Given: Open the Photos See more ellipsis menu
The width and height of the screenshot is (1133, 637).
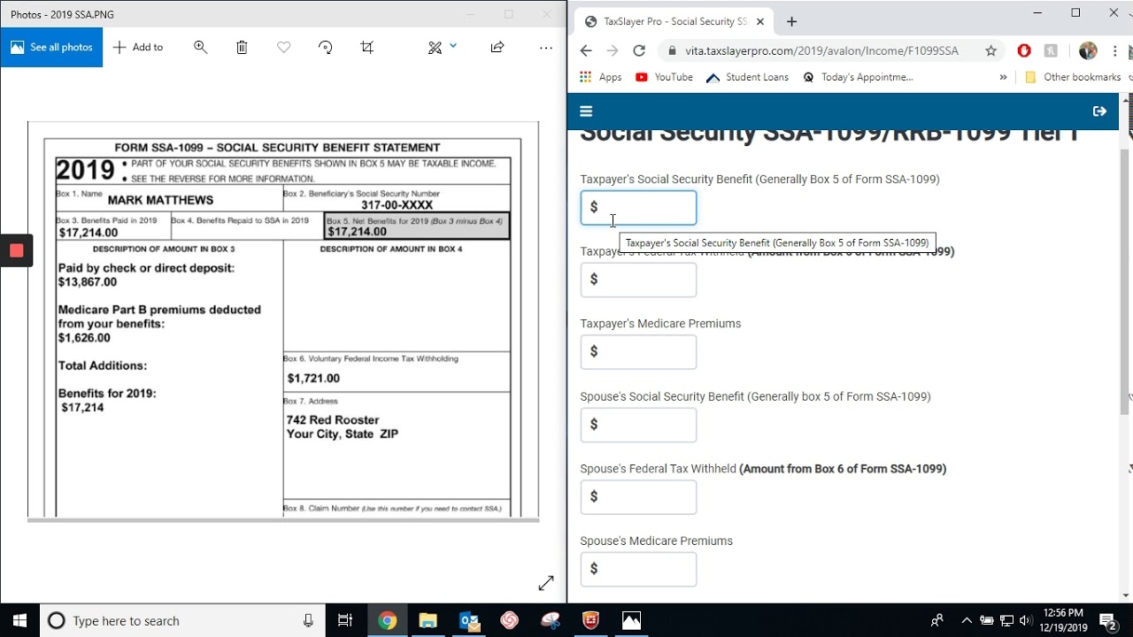Looking at the screenshot, I should coord(546,47).
